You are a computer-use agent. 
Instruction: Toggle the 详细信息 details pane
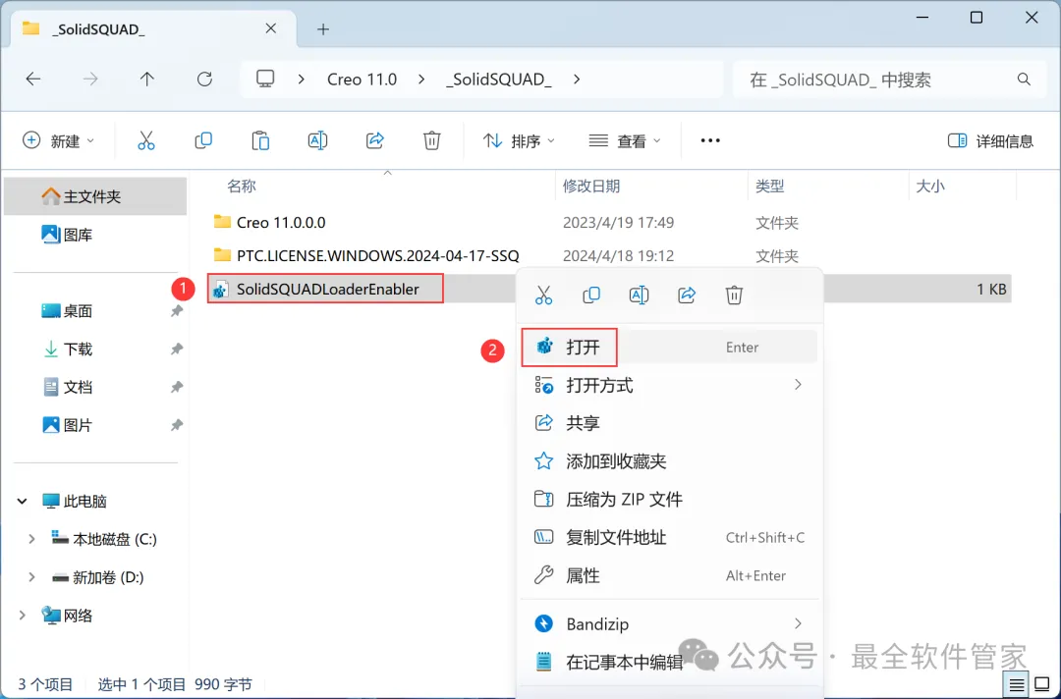pos(990,140)
